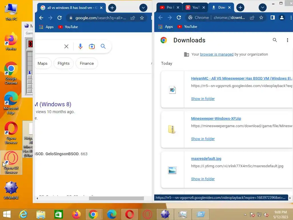Bookmark the Downloads page with star

pos(261,17)
